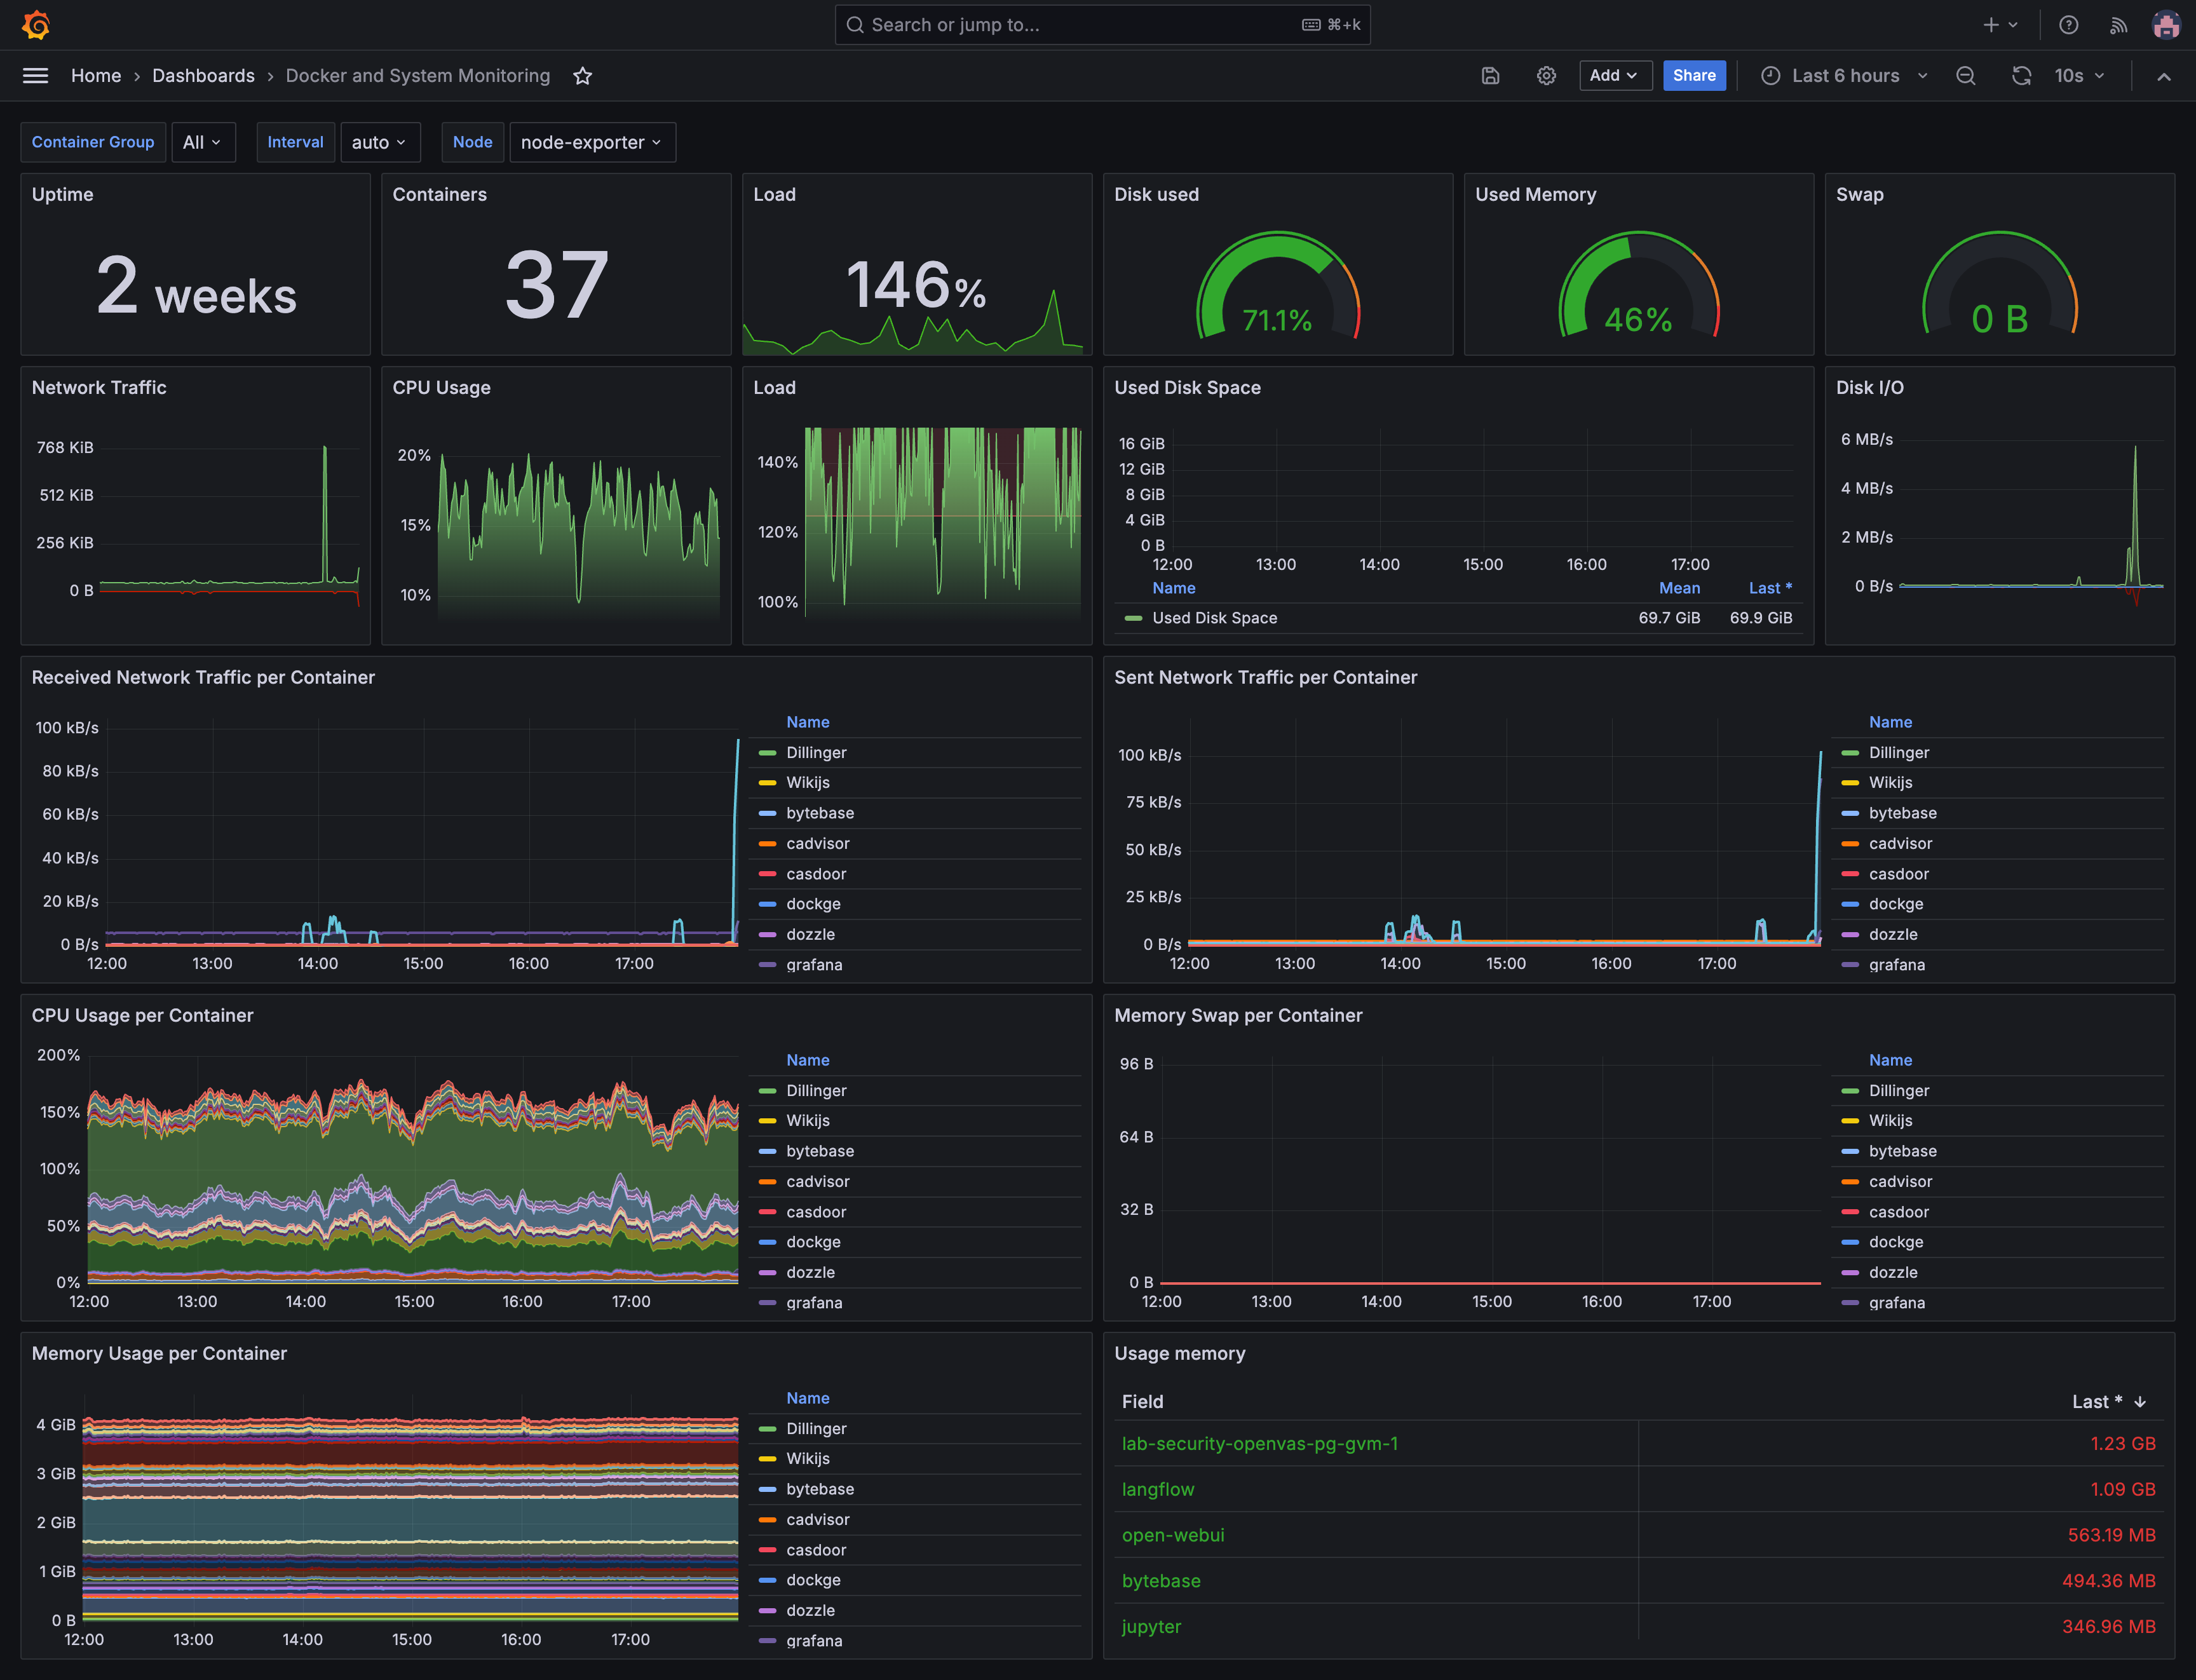Screen dimensions: 2196x1680
Task: Open the Add dropdown
Action: (x=1615, y=76)
